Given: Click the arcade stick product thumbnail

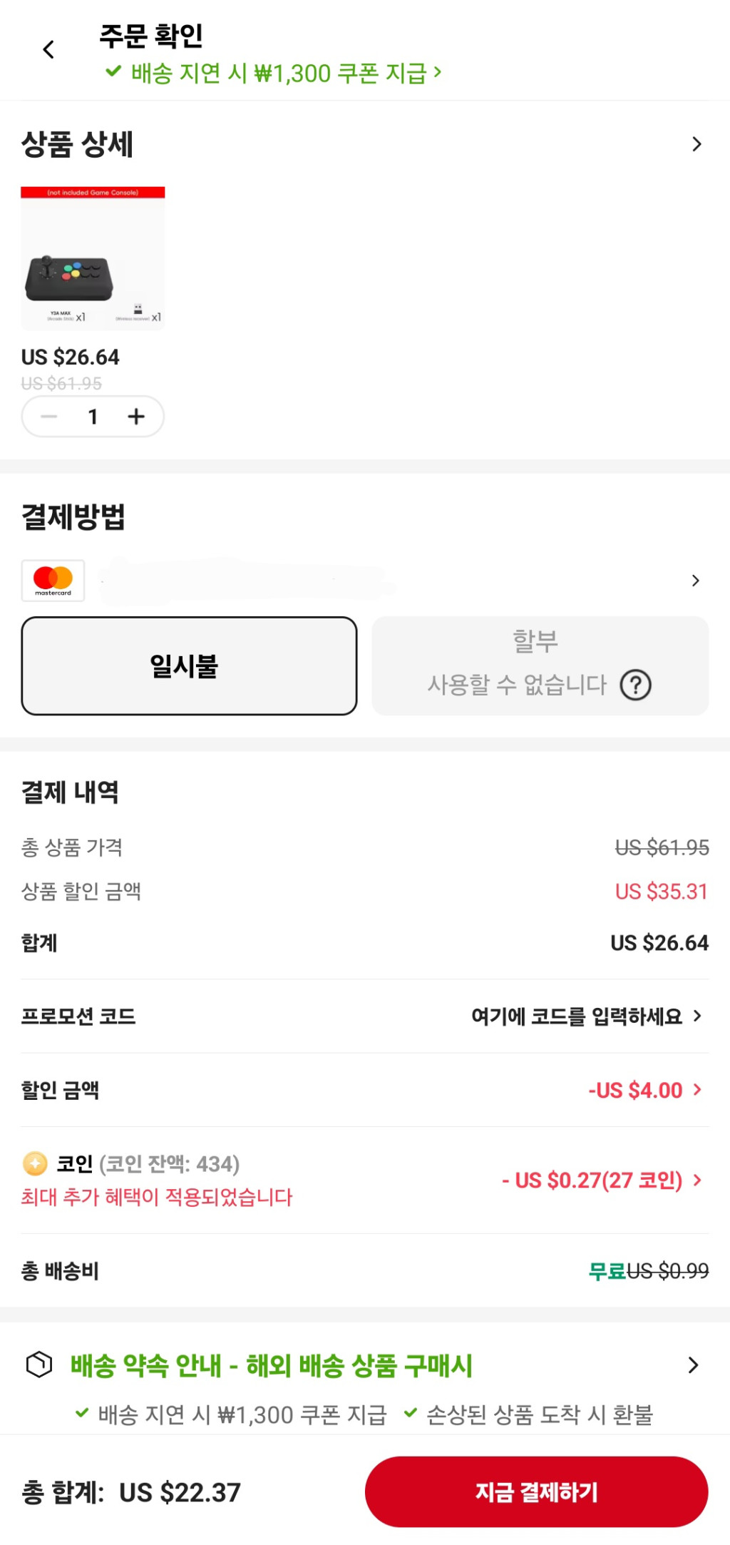Looking at the screenshot, I should (93, 258).
